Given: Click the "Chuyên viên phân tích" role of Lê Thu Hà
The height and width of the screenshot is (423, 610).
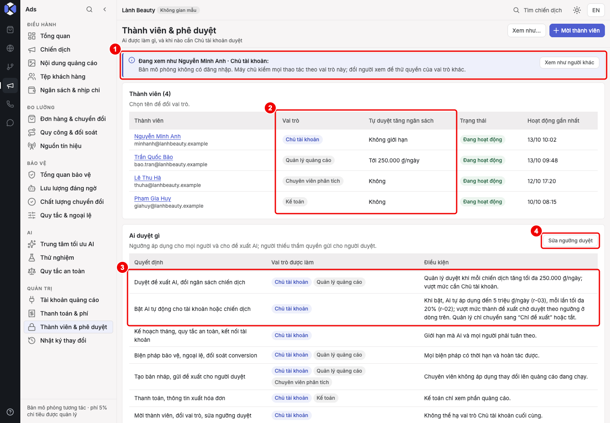Looking at the screenshot, I should (313, 181).
